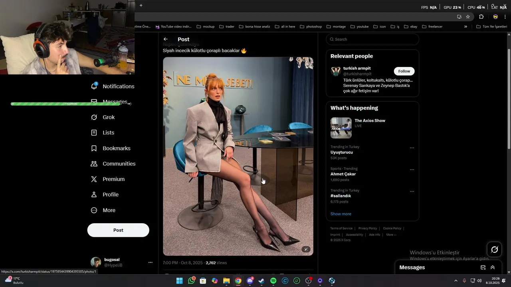
Task: Open options for the #sallandık trend
Action: [x=412, y=192]
